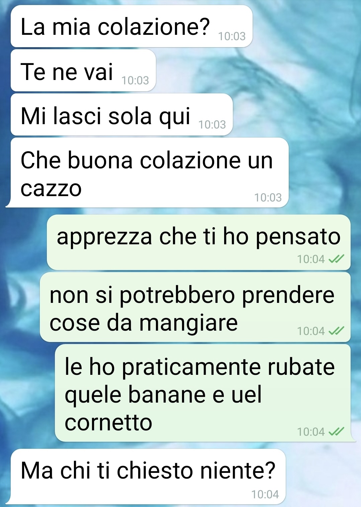361x507 pixels.
Task: Click the 10:03 timestamp beside 'Mi lasci sola qui'
Action: click(x=212, y=124)
